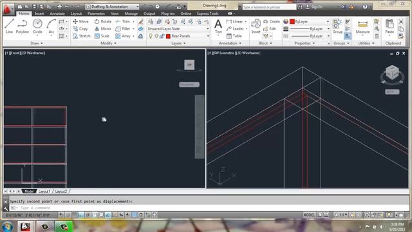Toggle layer on/off lightbulb for Rear Panels
Screen dimensions: 412x232
click(x=151, y=36)
